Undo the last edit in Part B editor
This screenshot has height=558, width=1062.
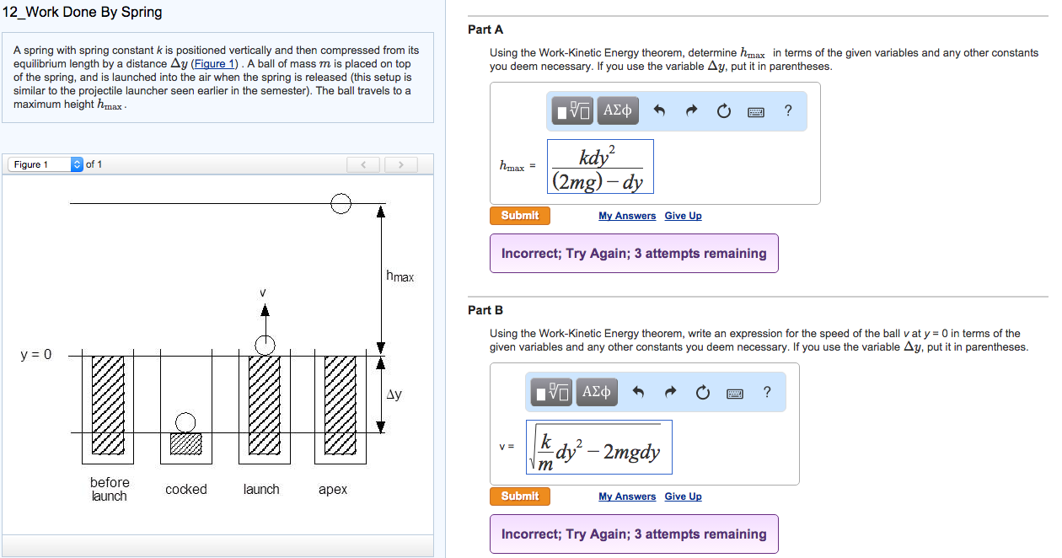point(639,391)
